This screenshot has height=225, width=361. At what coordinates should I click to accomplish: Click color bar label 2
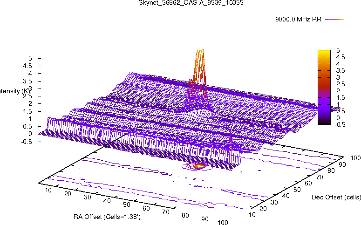coord(338,91)
